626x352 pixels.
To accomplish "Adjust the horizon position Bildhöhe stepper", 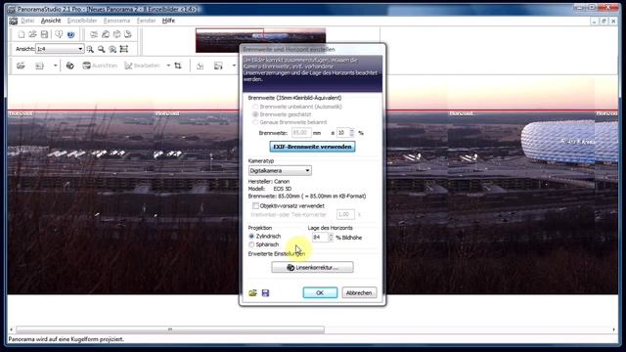I will coord(331,237).
